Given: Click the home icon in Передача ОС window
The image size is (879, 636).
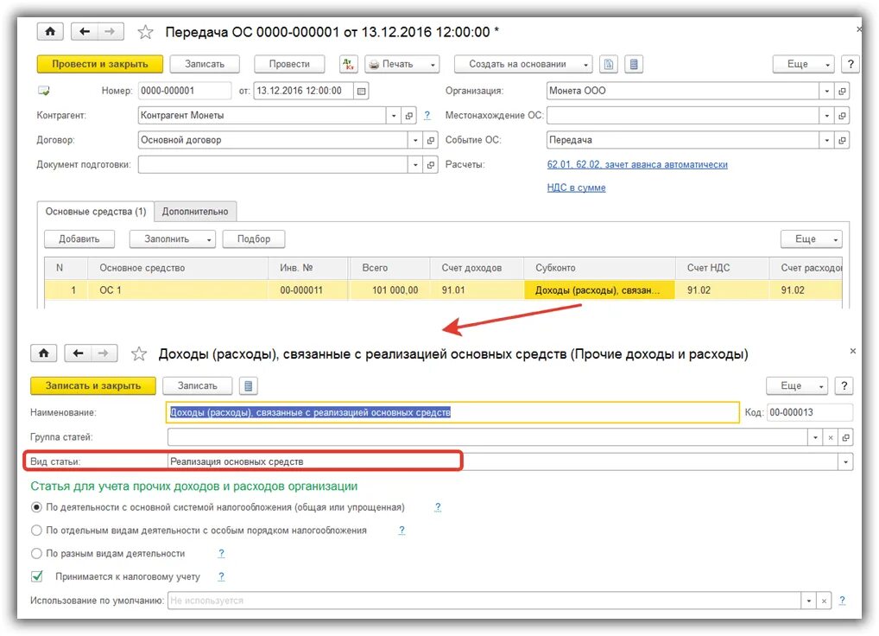Looking at the screenshot, I should [x=50, y=31].
